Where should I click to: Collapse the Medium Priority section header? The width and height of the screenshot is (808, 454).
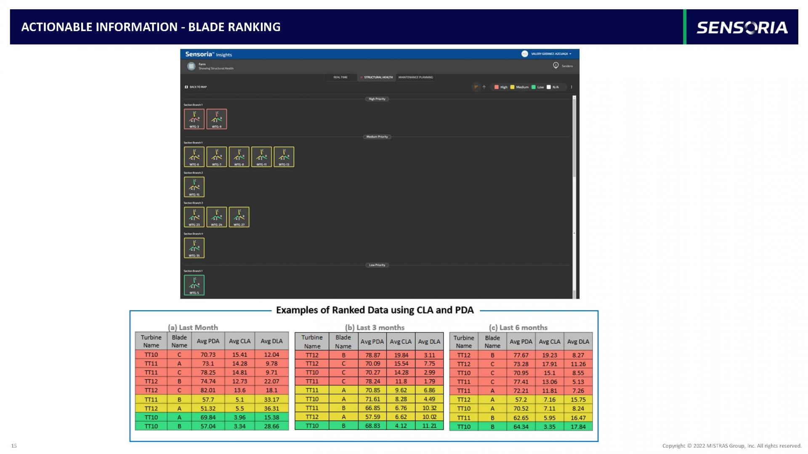pyautogui.click(x=377, y=137)
